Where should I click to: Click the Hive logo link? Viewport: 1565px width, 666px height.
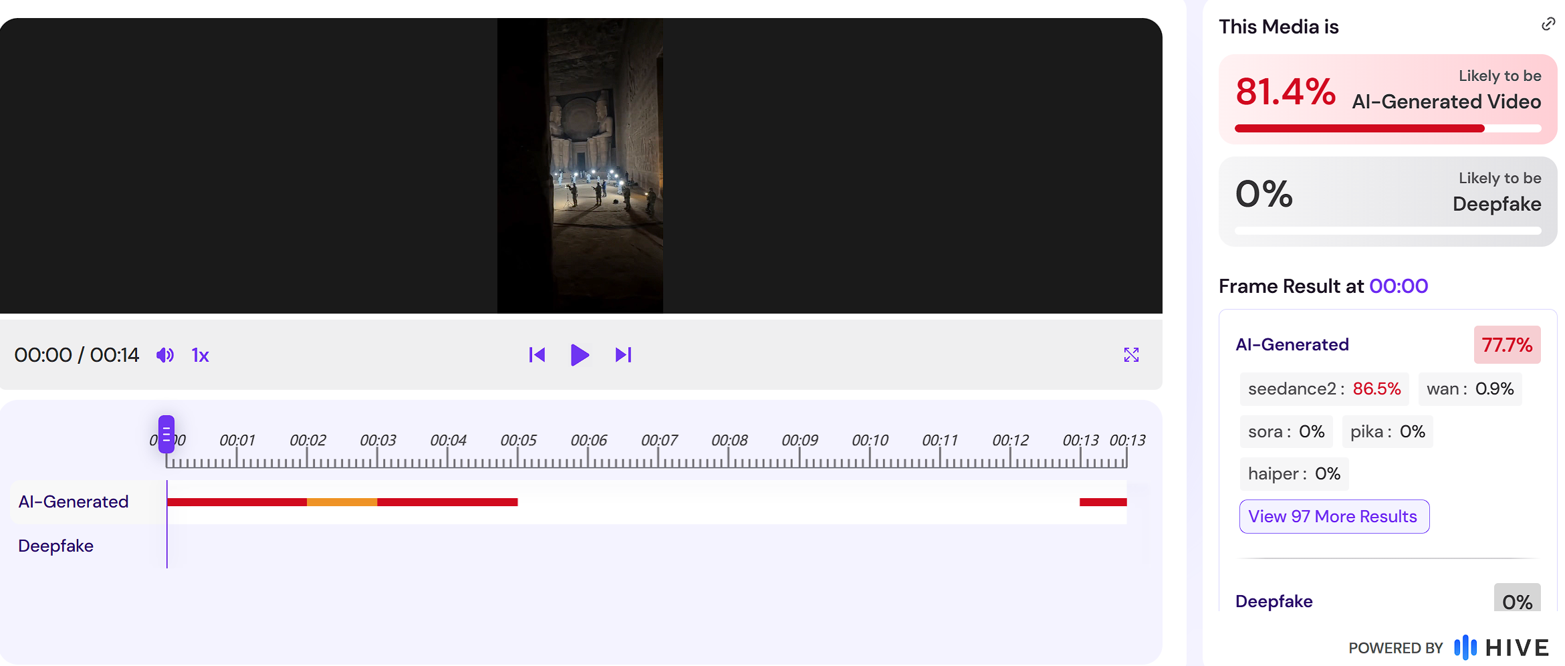pyautogui.click(x=1501, y=647)
